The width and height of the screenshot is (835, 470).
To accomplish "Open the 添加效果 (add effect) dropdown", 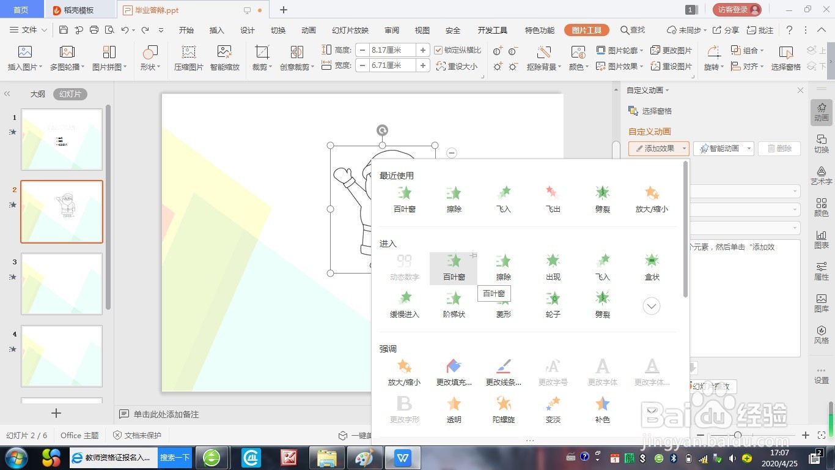I will tap(658, 148).
